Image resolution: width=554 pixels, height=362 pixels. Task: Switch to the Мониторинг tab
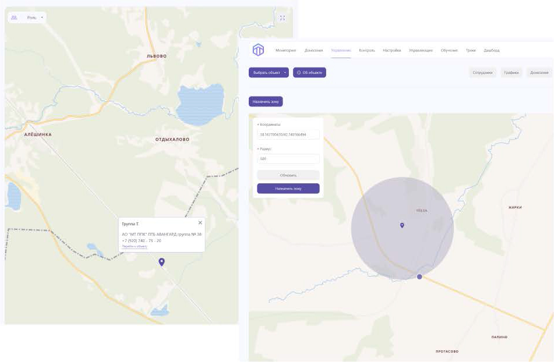285,50
